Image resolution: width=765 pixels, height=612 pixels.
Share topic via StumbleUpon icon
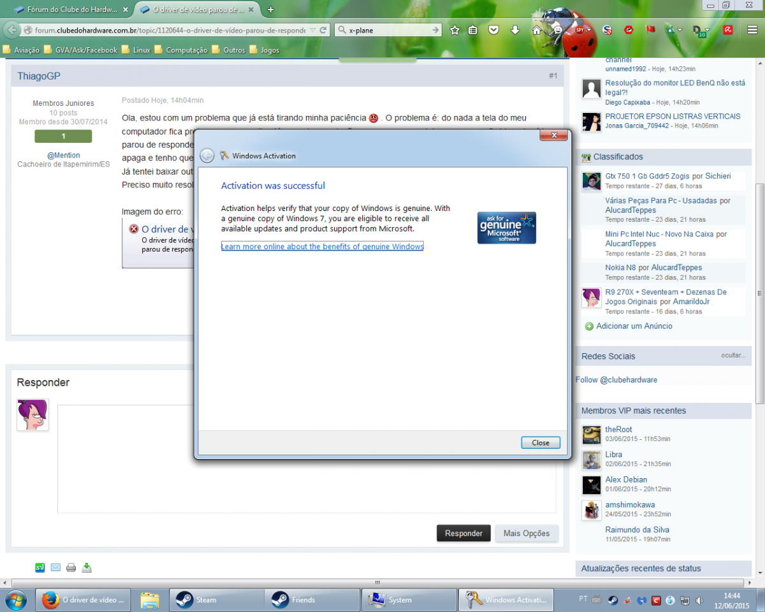tap(40, 567)
